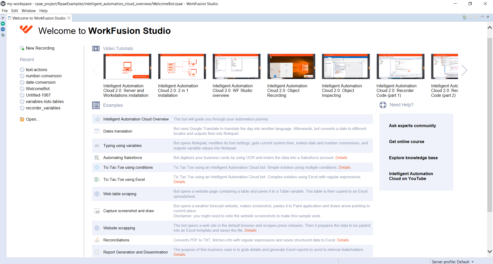Screen dimensions: 493x264
Task: Open recent file WelcomeBot
Action: tap(38, 89)
